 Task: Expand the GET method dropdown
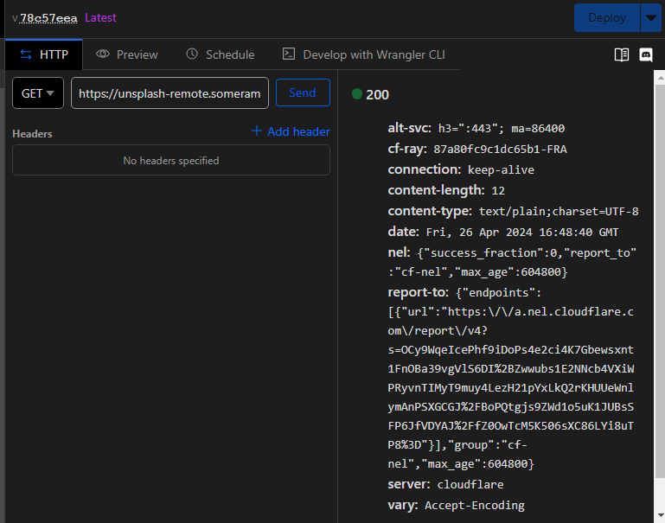pos(38,93)
